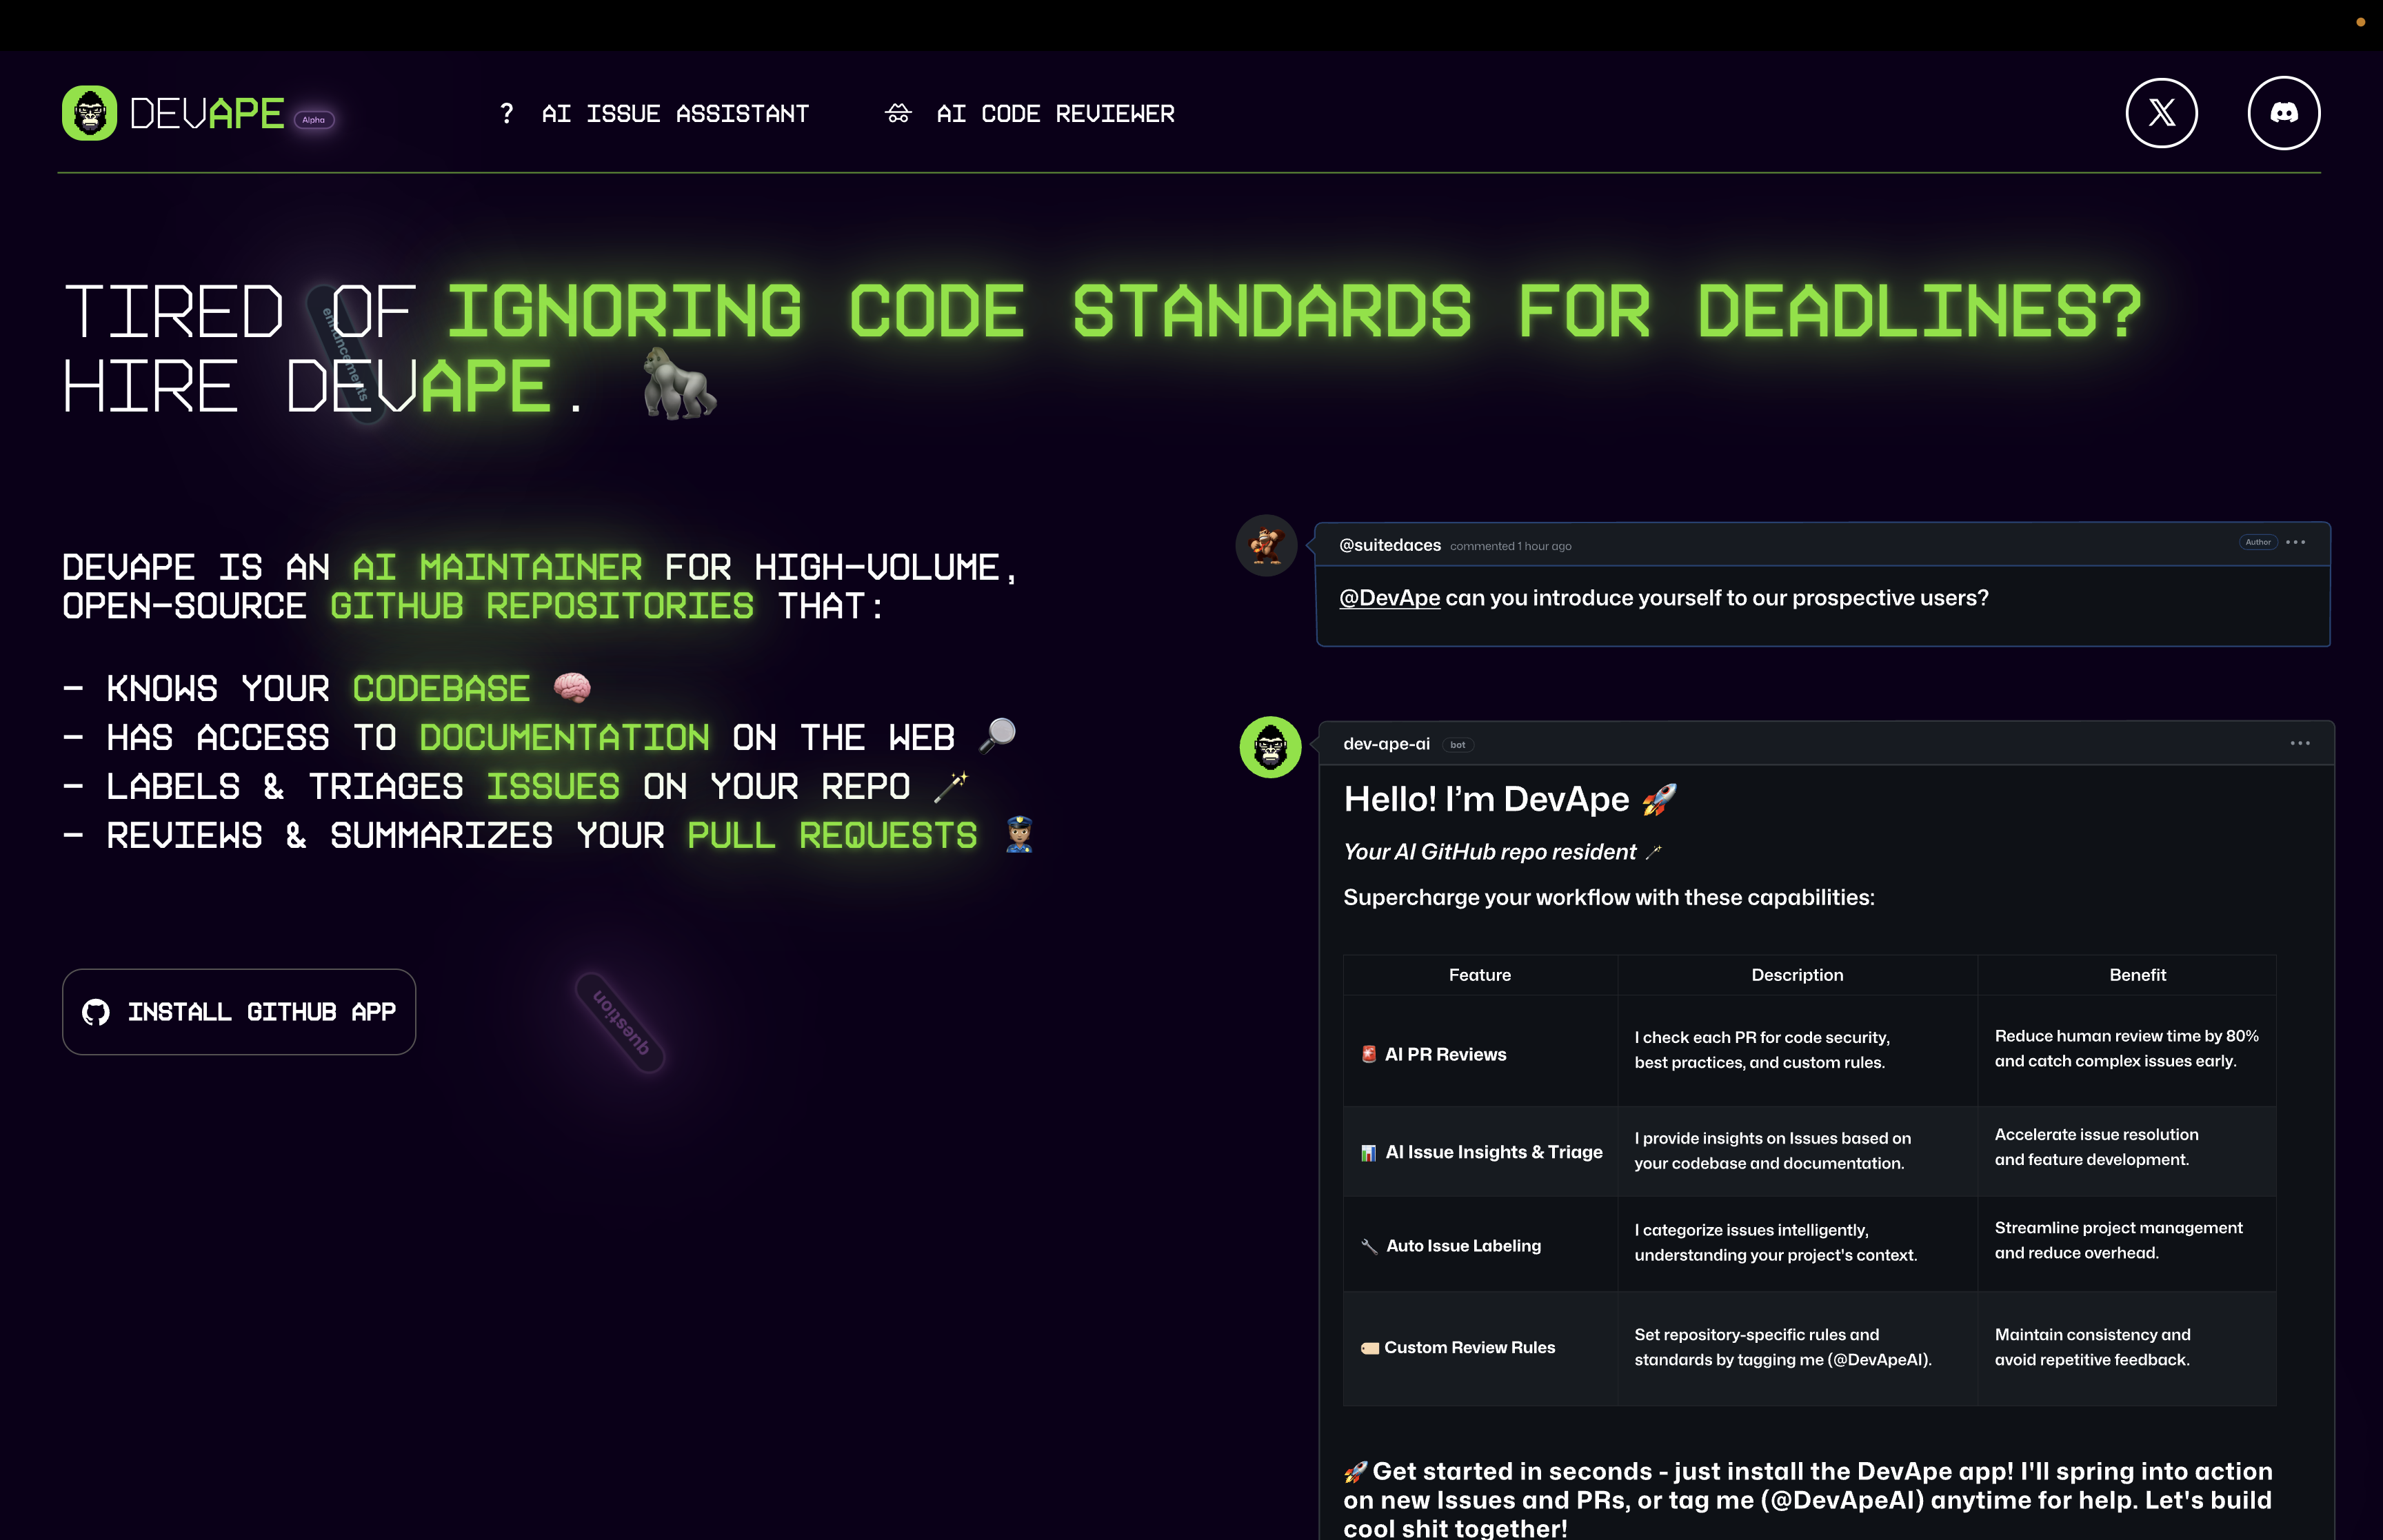Click the bot badge next to dev-ape-ai
The height and width of the screenshot is (1540, 2383).
(1458, 745)
